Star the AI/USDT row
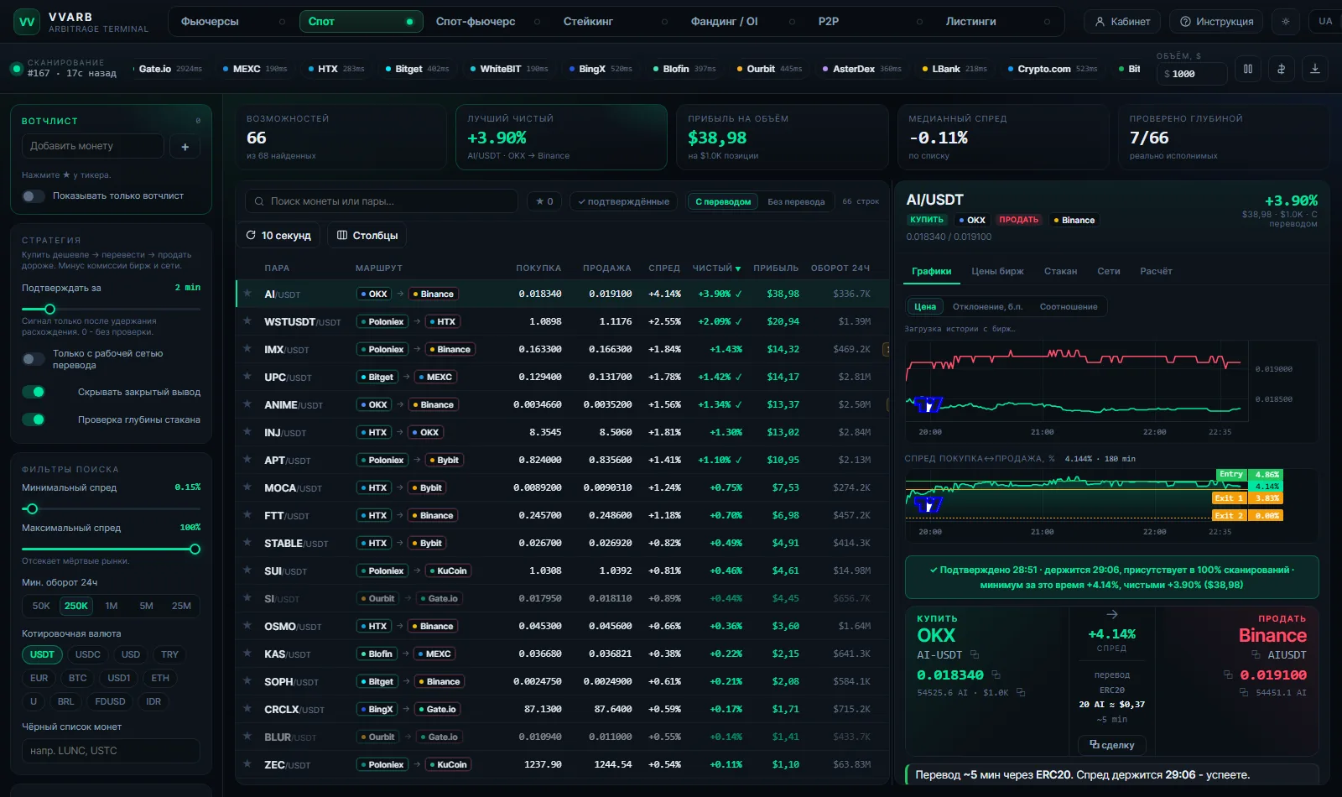The image size is (1342, 797). click(x=247, y=294)
